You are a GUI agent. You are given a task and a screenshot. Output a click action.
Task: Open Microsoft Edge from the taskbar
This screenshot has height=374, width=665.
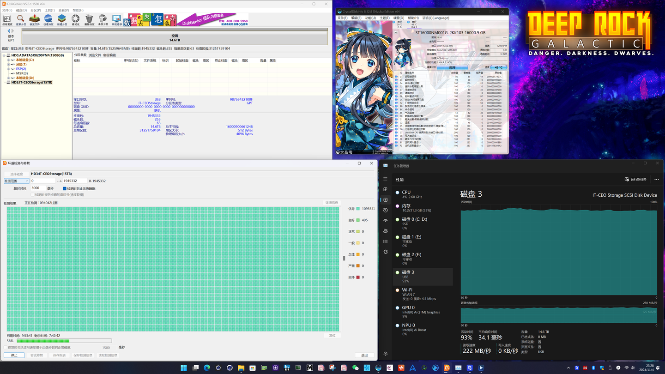(x=207, y=368)
